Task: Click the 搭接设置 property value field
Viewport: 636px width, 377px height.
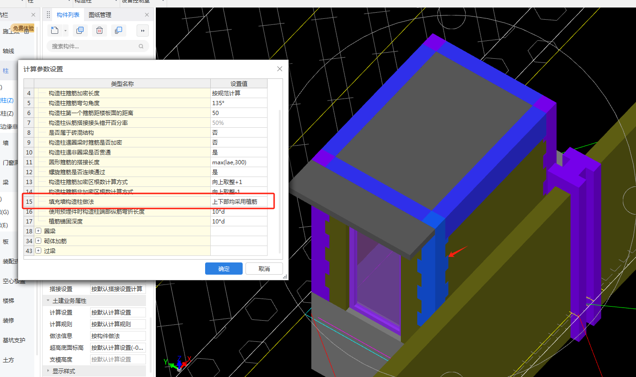Action: 118,289
